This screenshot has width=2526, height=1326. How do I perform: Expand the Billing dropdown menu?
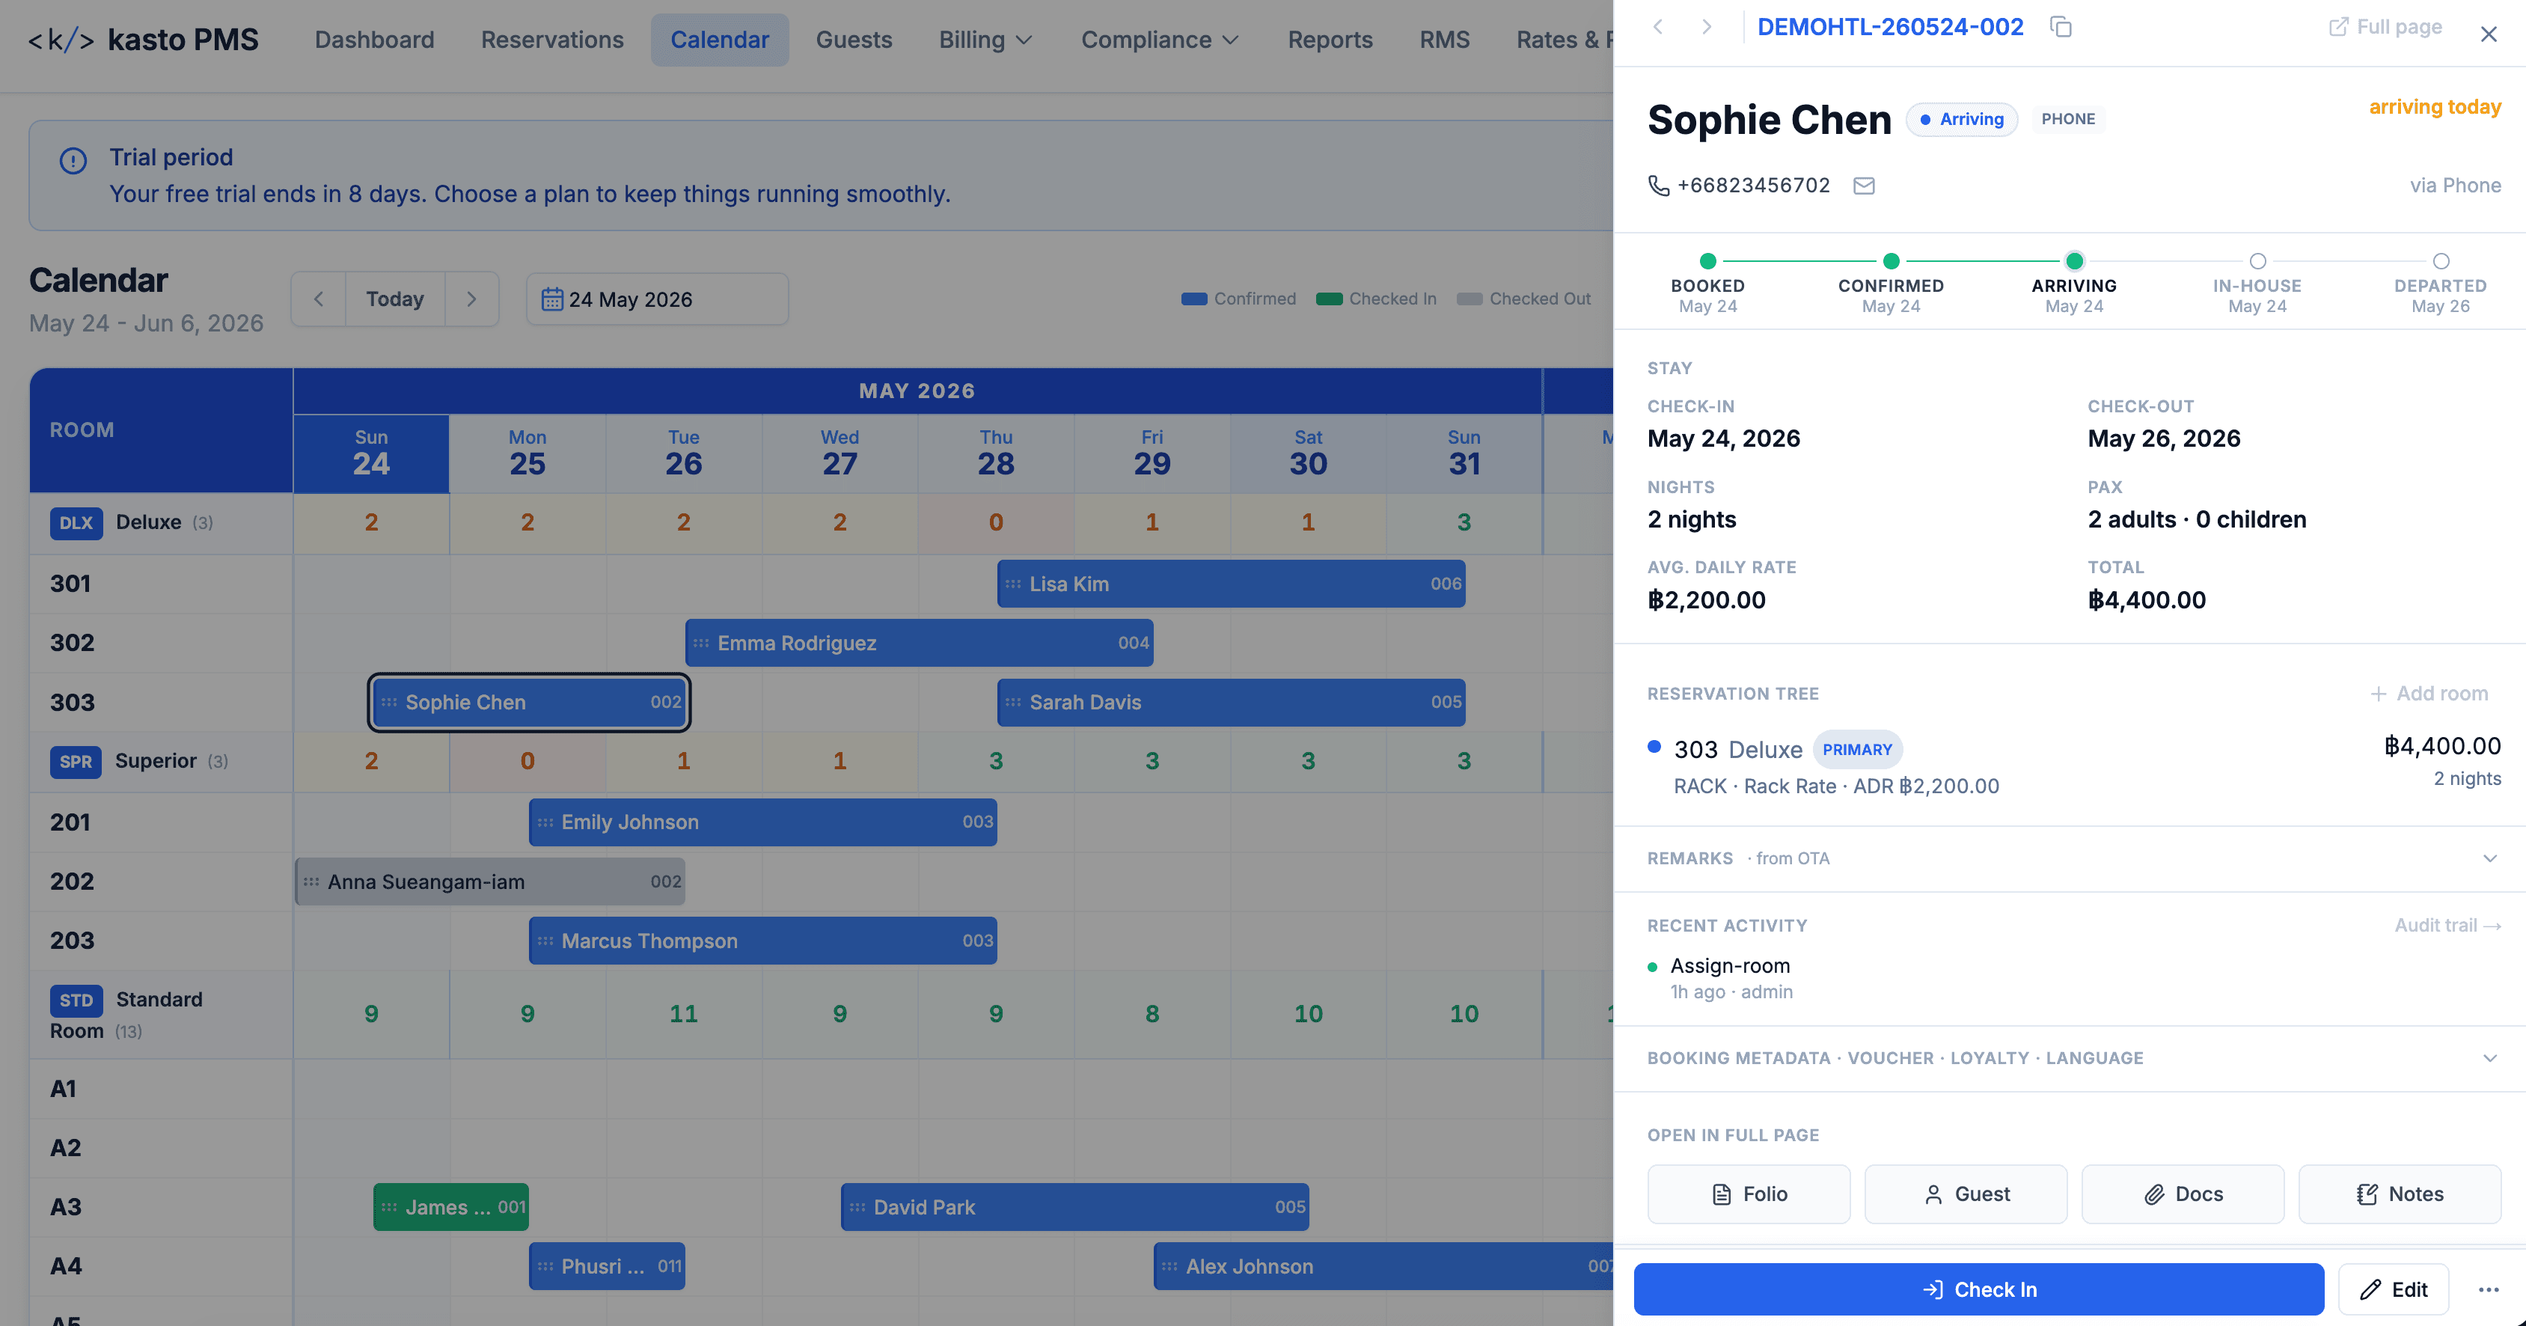(x=985, y=39)
